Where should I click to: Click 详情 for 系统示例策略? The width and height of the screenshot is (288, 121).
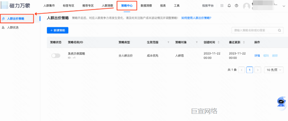pyautogui.click(x=257, y=55)
